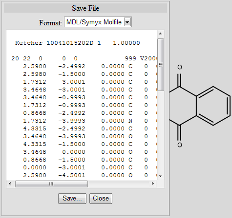Click the empty vertical scrollbar track below thumb
Image resolution: width=232 pixels, height=218 pixels.
point(161,132)
